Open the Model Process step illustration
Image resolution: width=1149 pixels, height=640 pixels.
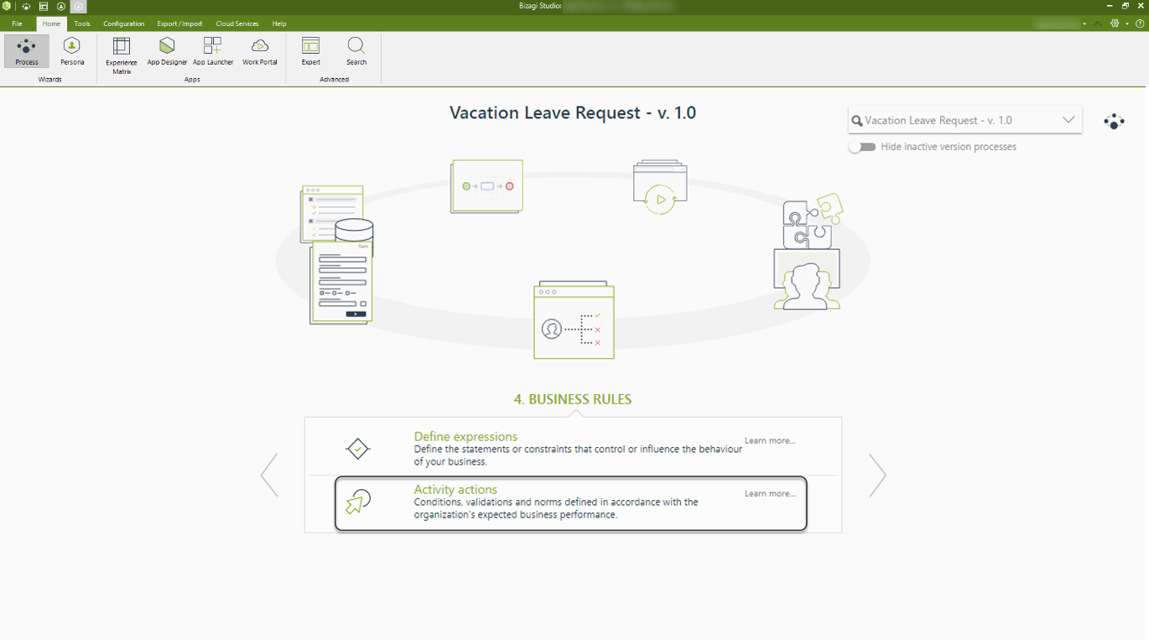pos(486,186)
